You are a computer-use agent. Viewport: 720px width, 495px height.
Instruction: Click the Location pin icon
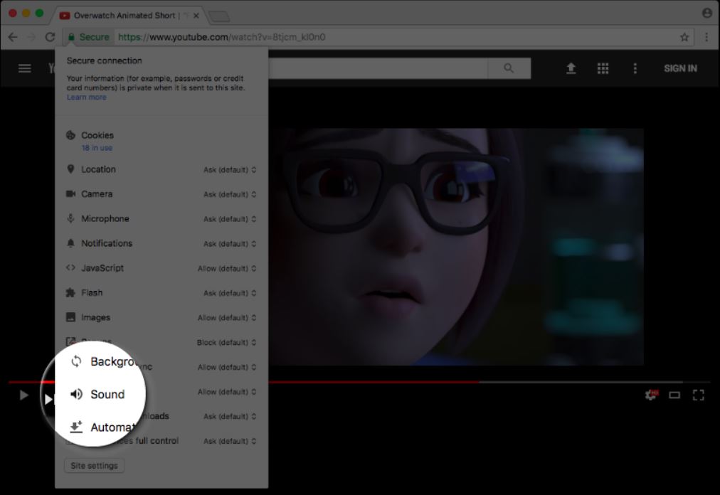pos(70,169)
